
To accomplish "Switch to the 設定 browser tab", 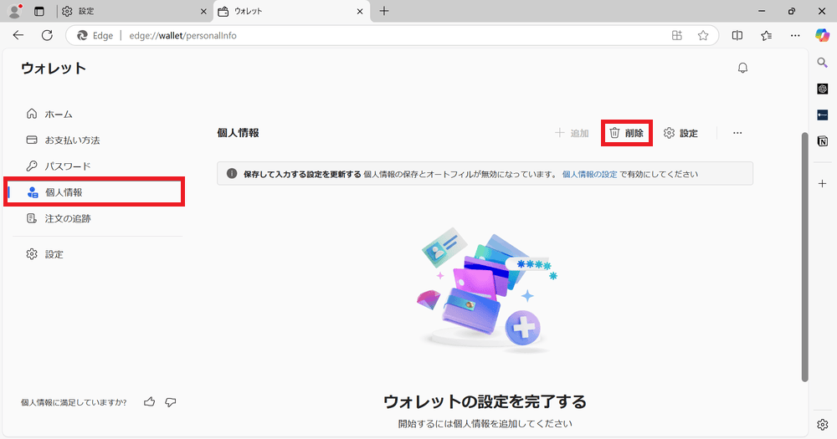I will (x=134, y=11).
